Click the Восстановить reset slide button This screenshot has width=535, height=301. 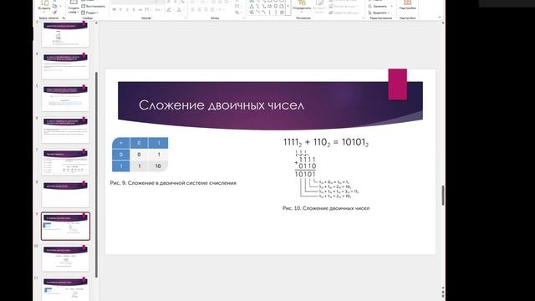click(x=93, y=6)
